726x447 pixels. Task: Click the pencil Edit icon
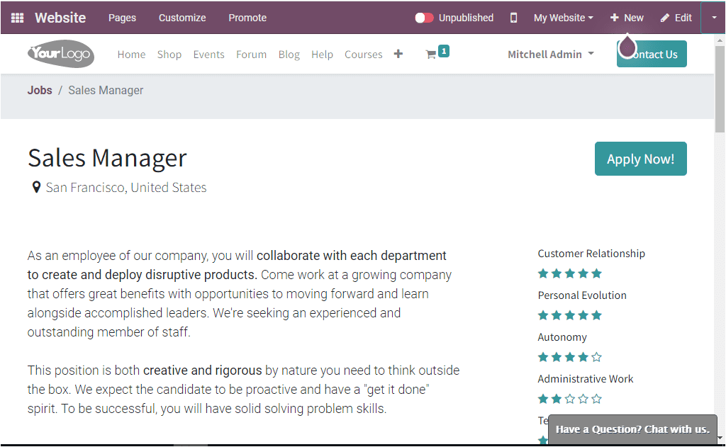coord(665,18)
